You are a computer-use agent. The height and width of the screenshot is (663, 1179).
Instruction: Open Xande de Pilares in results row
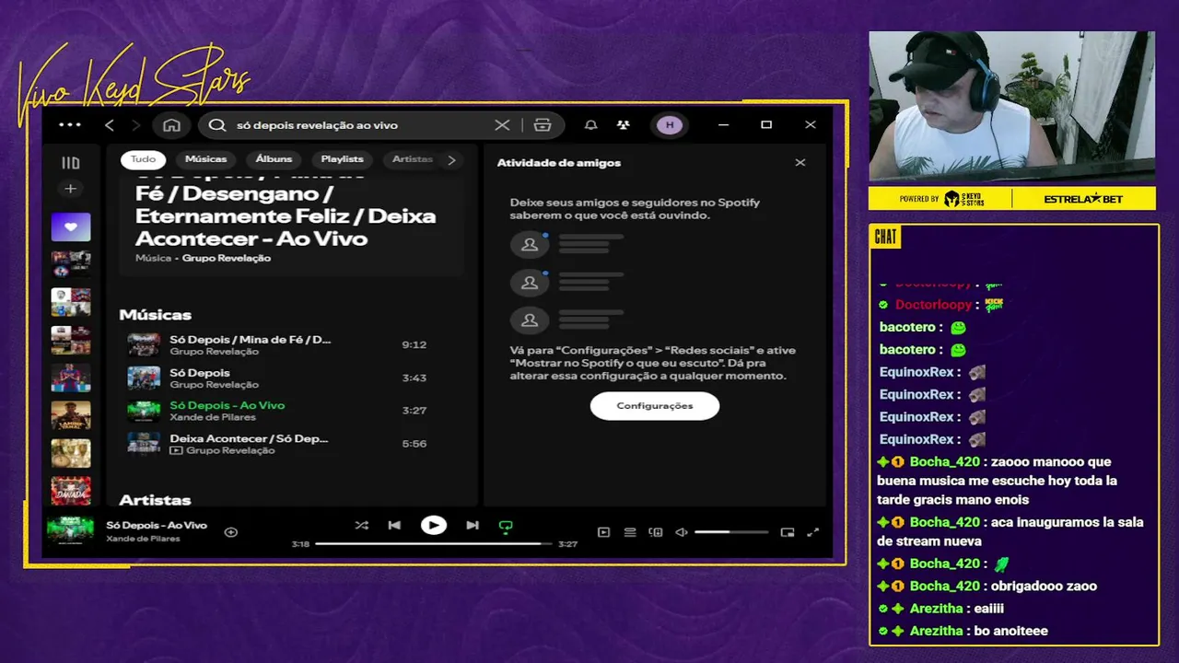[213, 417]
